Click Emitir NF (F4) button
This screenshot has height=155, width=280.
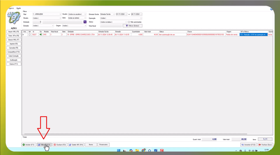(x=76, y=145)
